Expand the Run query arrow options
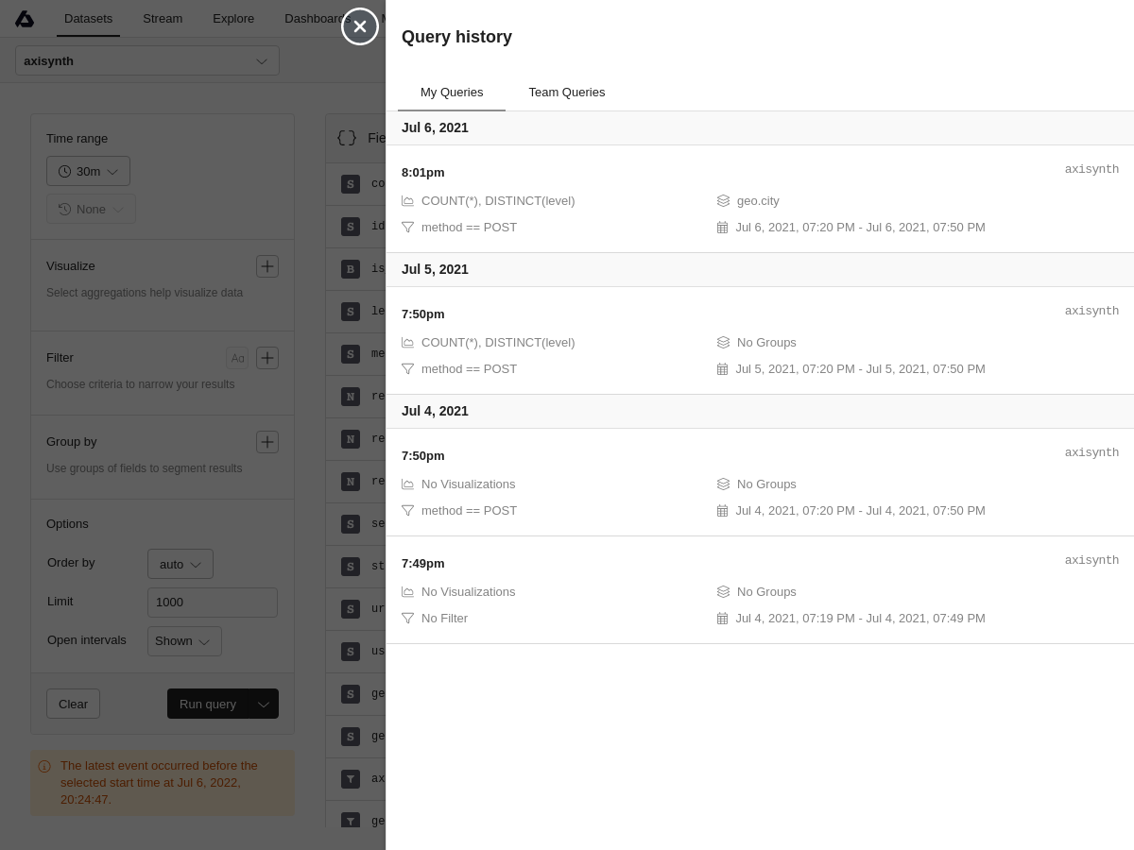1134x850 pixels. [x=264, y=704]
